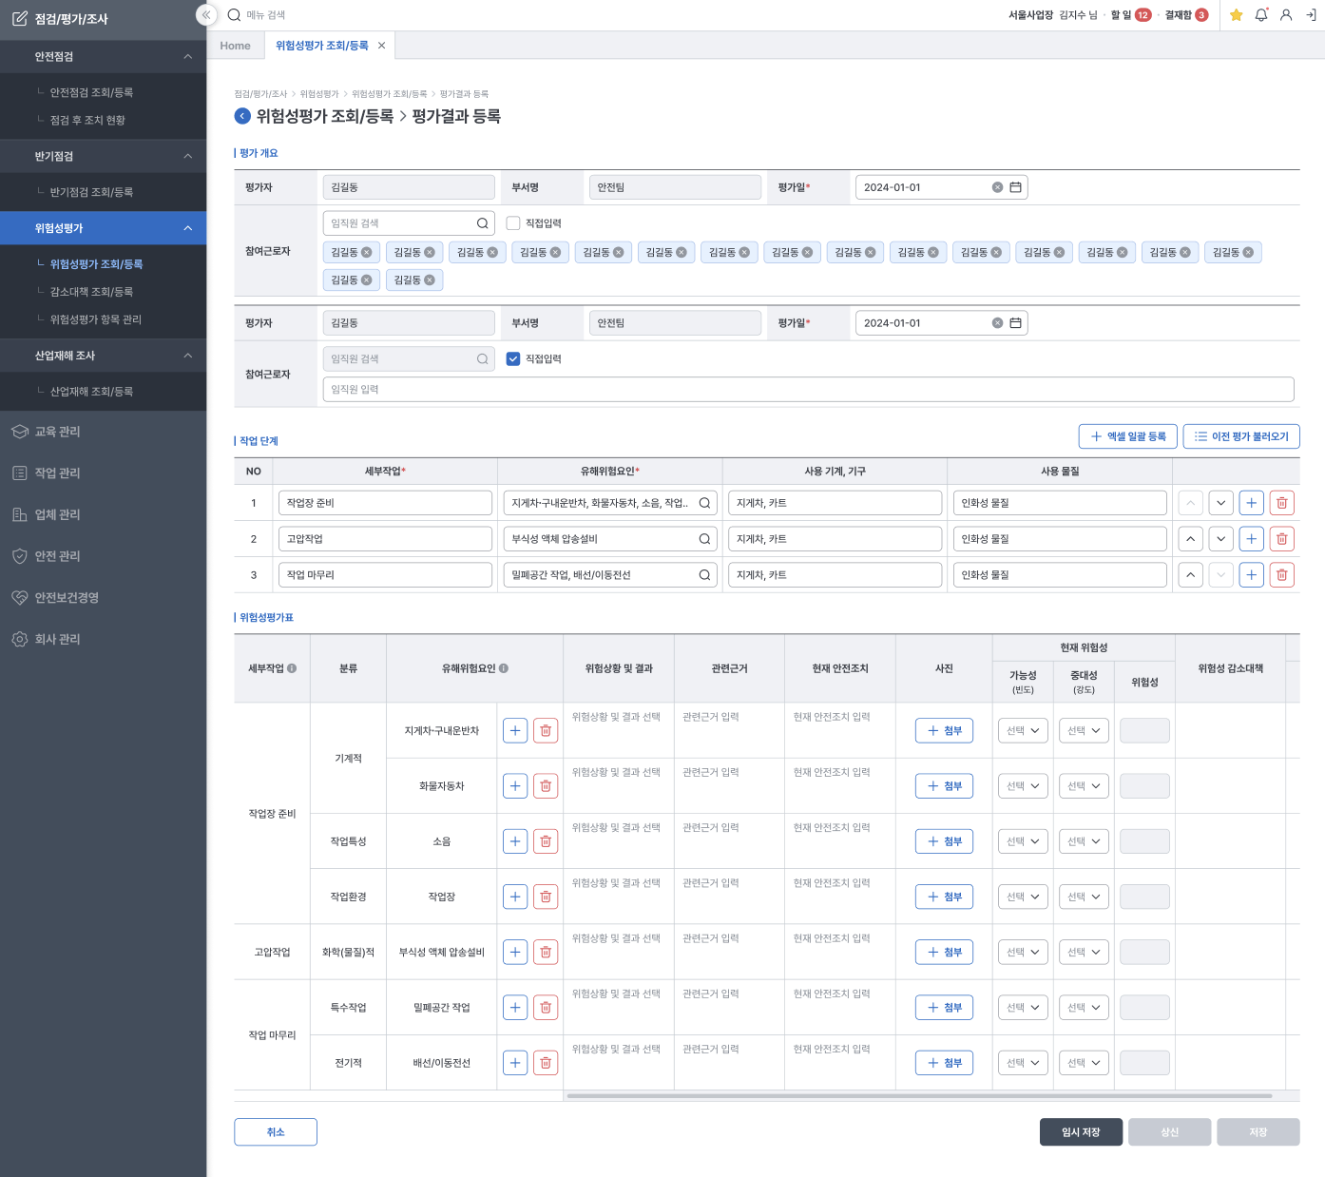This screenshot has height=1177, width=1325.
Task: Click the favorites star icon in header
Action: (x=1236, y=15)
